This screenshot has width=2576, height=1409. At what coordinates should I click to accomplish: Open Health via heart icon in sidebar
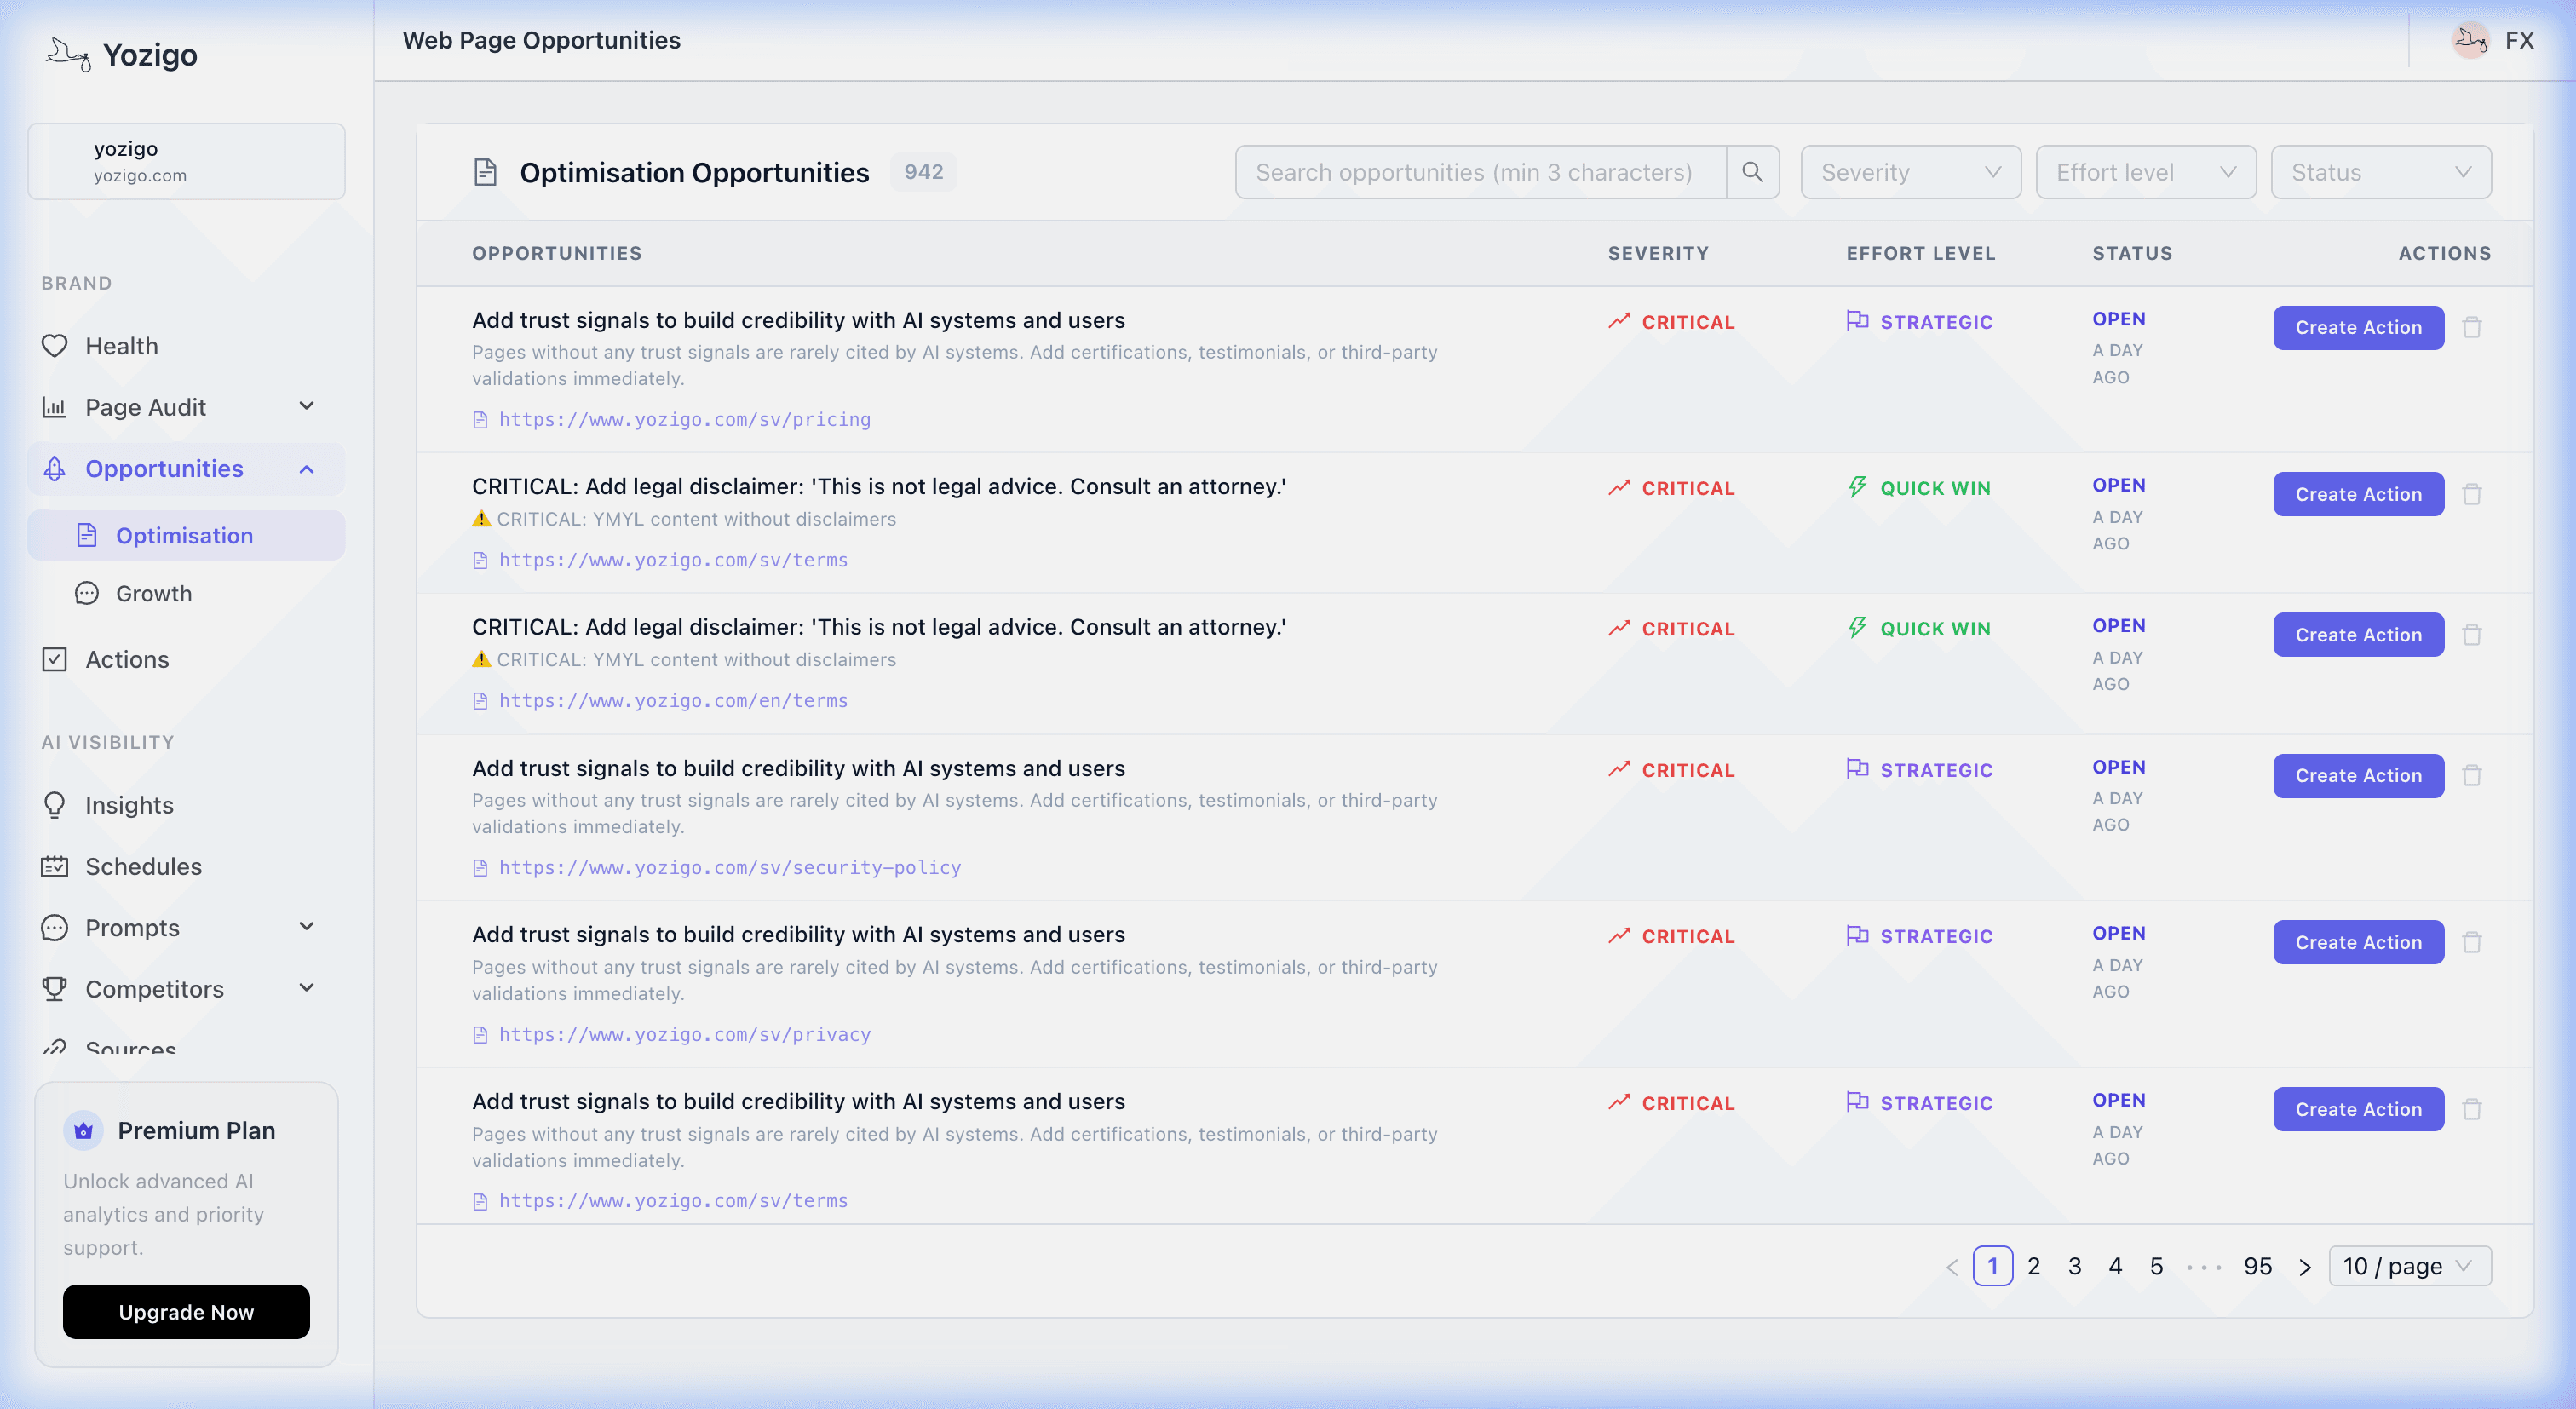tap(55, 346)
